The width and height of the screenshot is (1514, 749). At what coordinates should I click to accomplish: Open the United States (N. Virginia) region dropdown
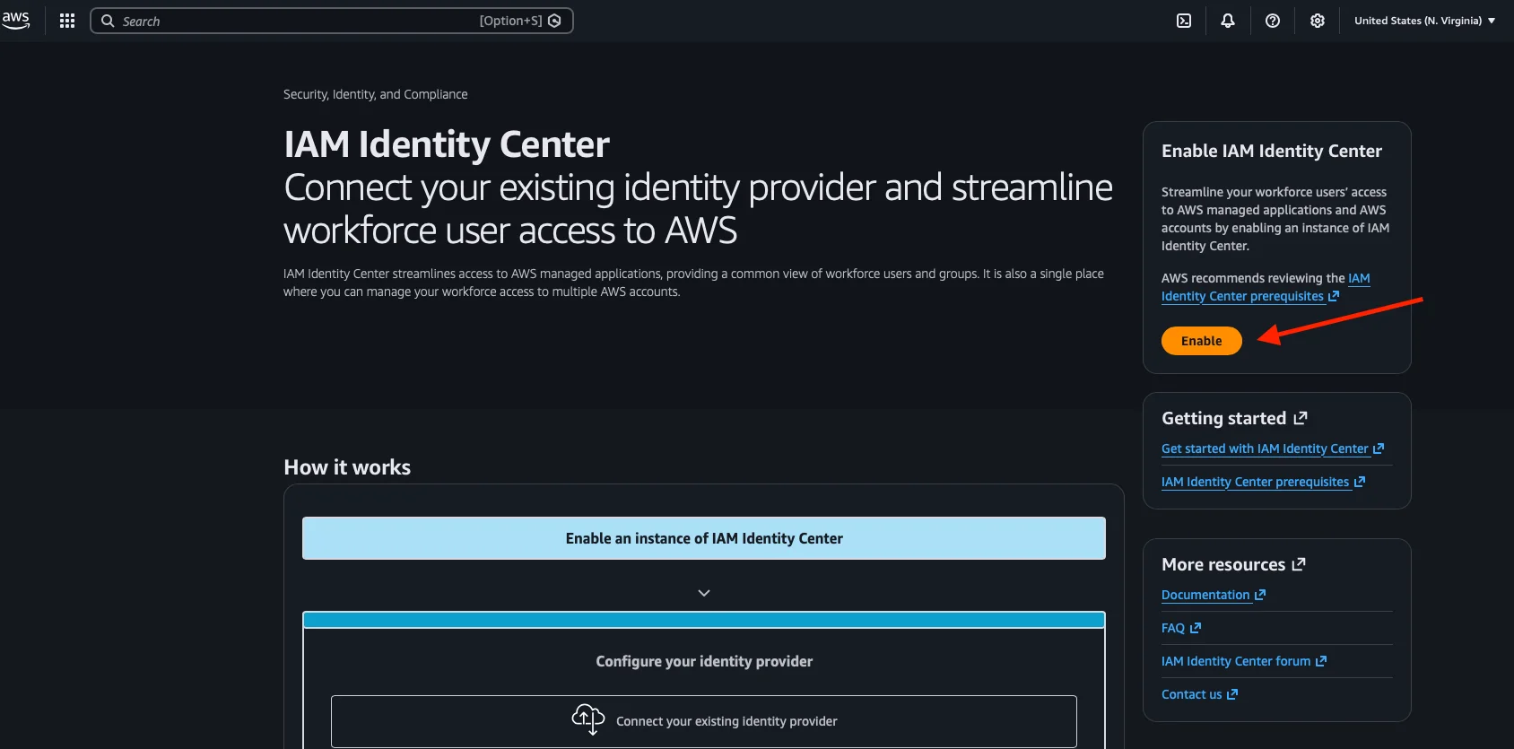(x=1425, y=21)
